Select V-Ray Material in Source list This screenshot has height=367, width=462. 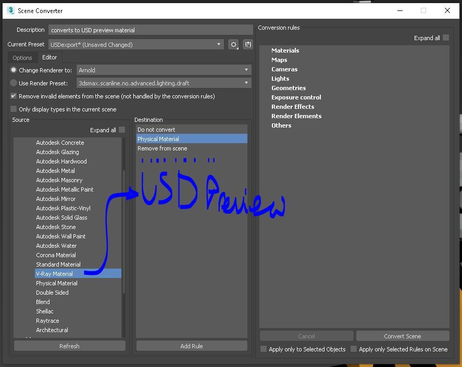coord(78,273)
